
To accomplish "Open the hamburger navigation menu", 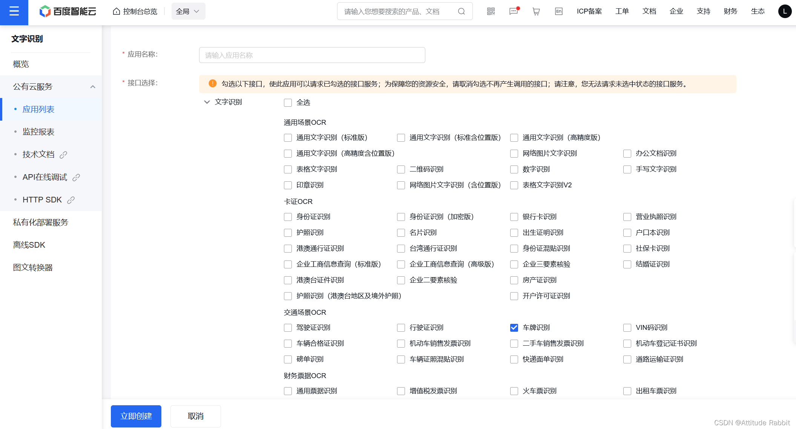I will coord(14,11).
